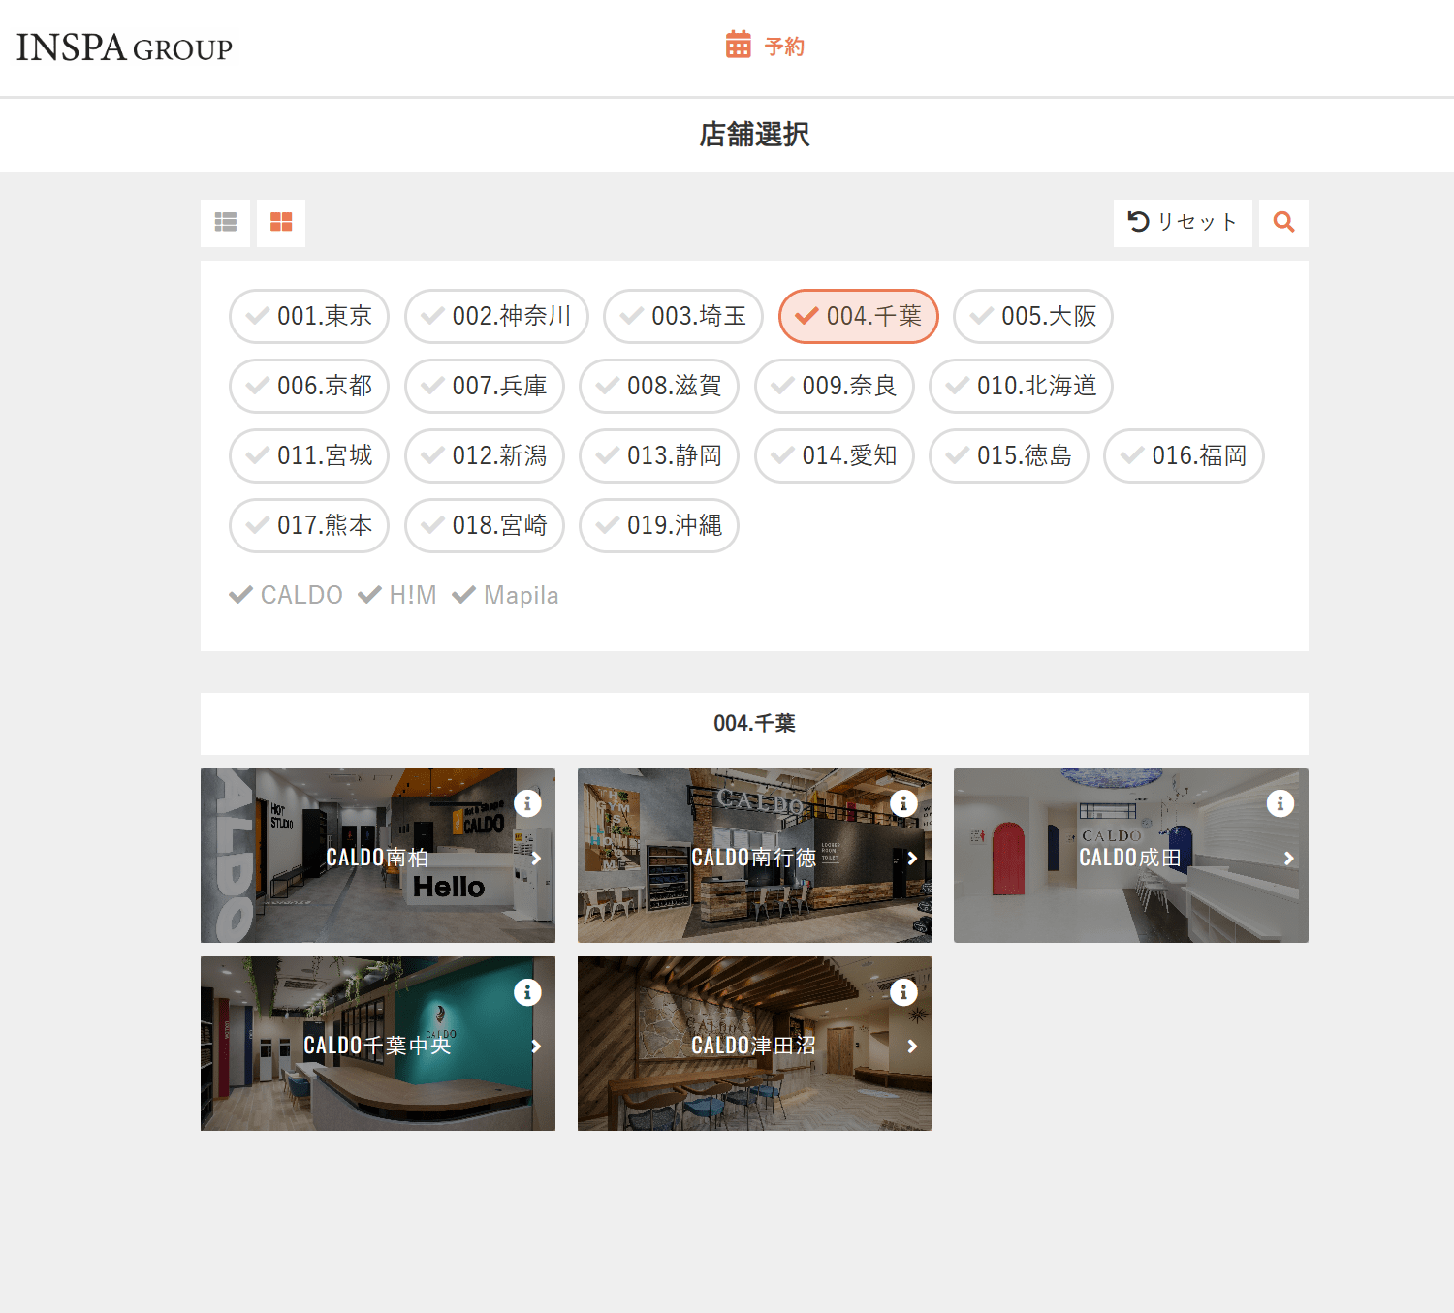This screenshot has width=1454, height=1313.
Task: Toggle the H!M brand filter
Action: (x=397, y=595)
